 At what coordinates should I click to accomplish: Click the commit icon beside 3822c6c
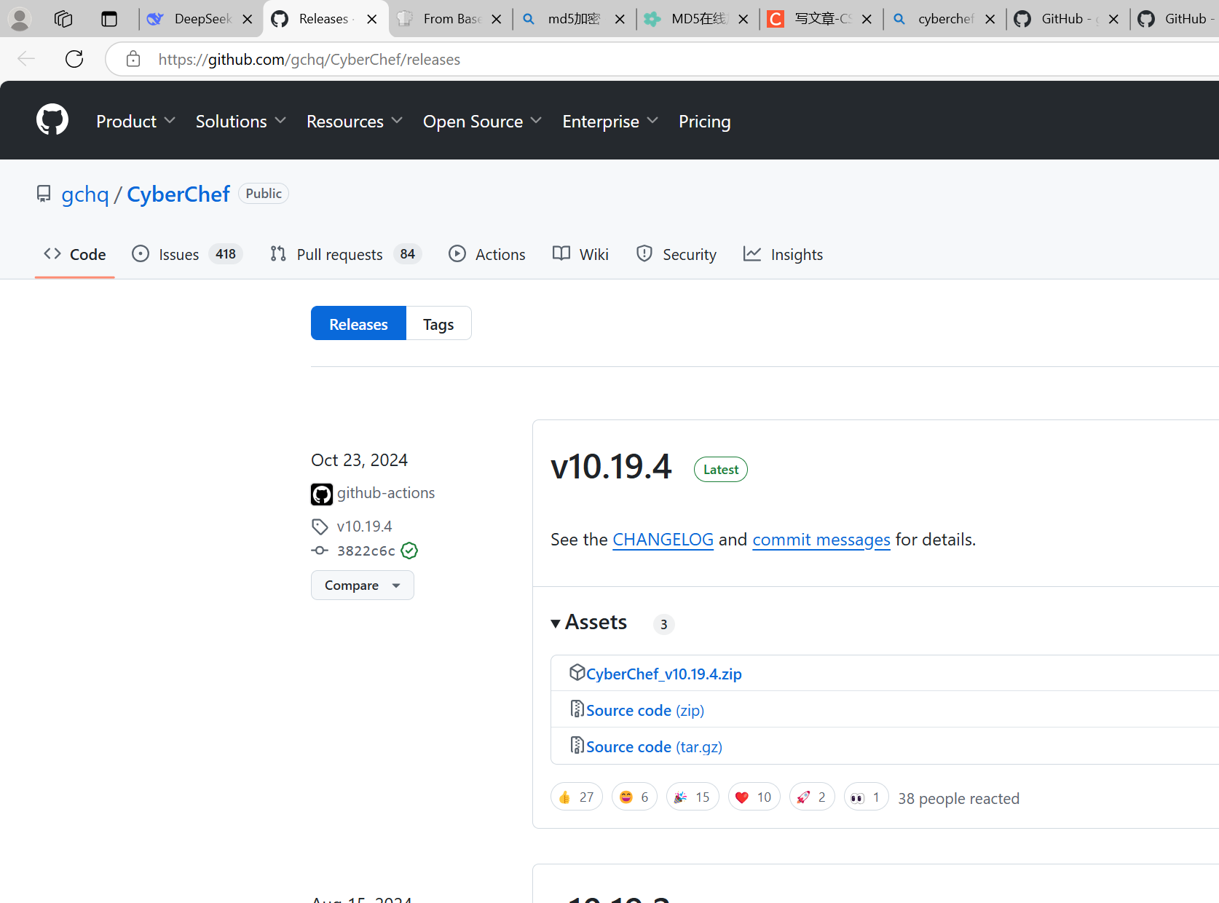pos(320,551)
